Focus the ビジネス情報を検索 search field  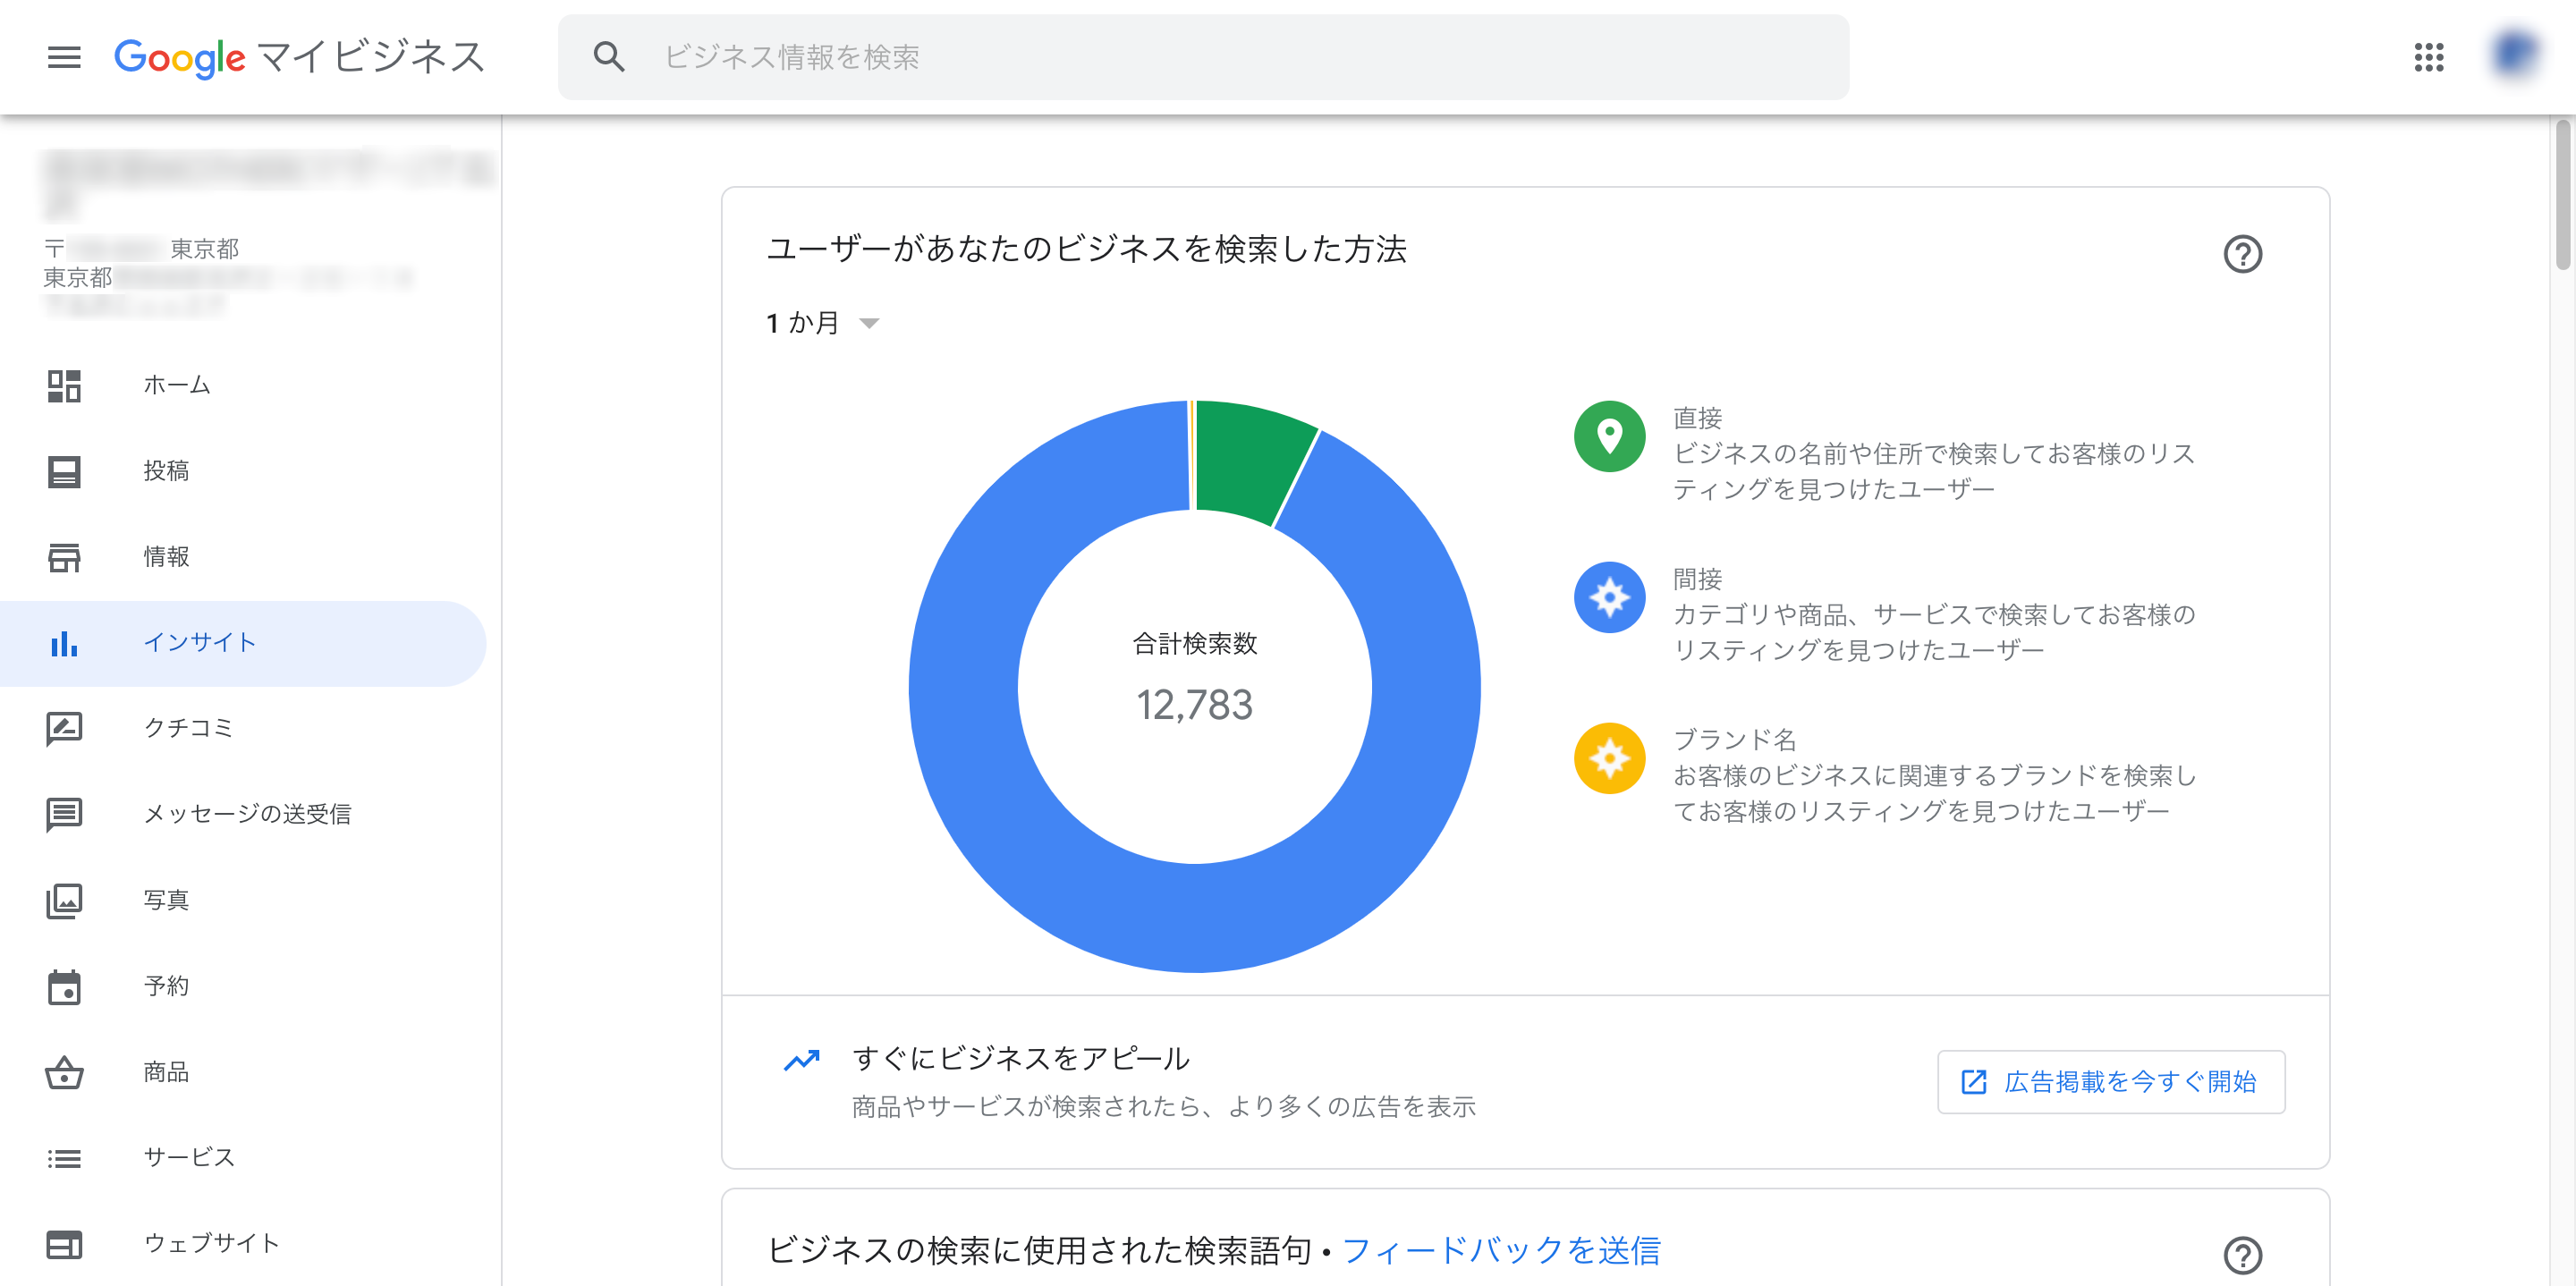click(x=1203, y=57)
